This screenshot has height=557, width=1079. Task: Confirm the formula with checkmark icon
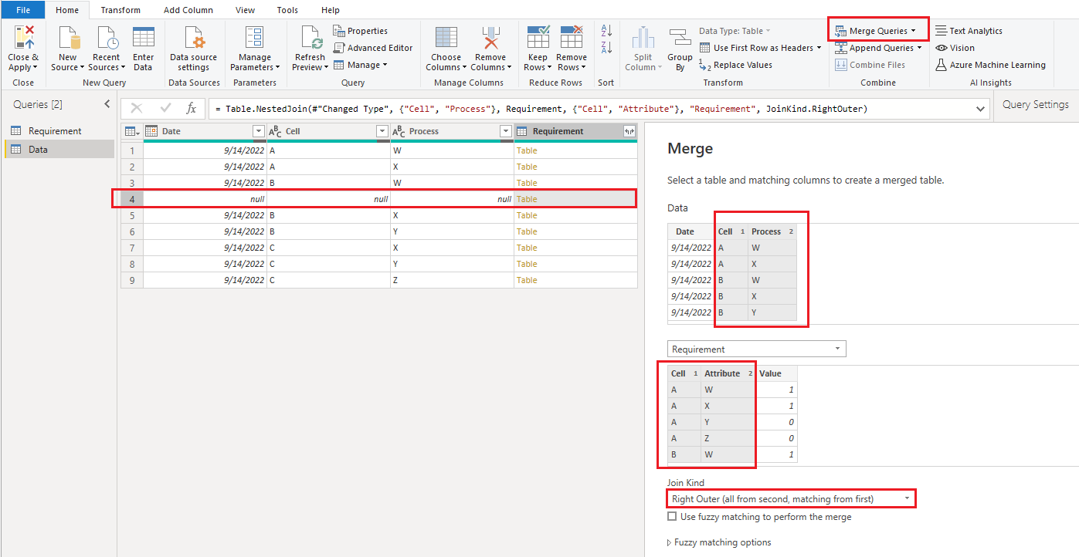coord(165,109)
